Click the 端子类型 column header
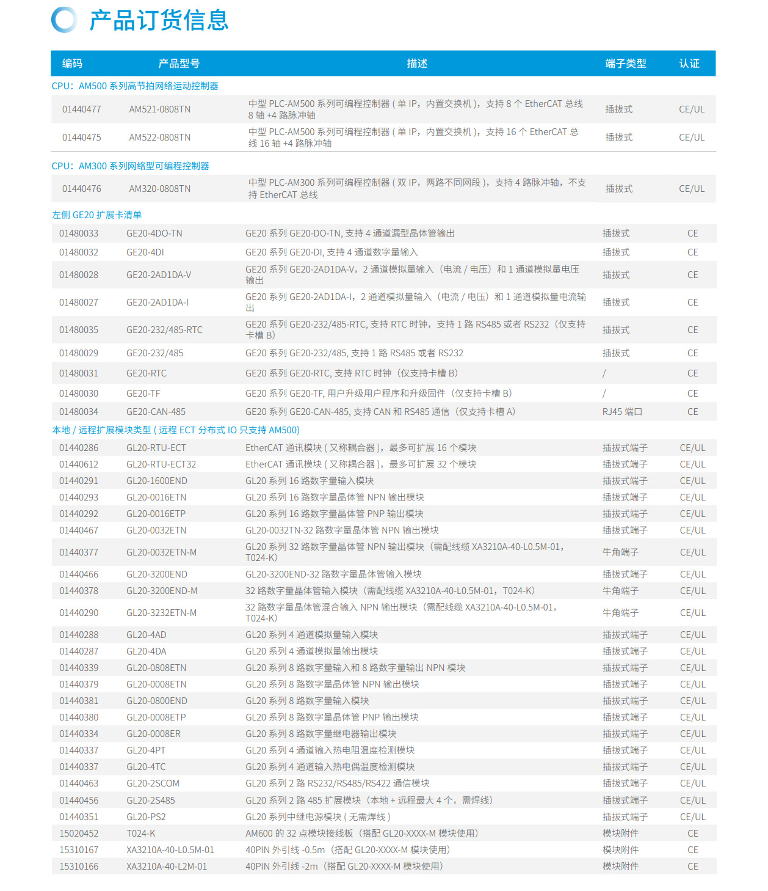 point(625,64)
